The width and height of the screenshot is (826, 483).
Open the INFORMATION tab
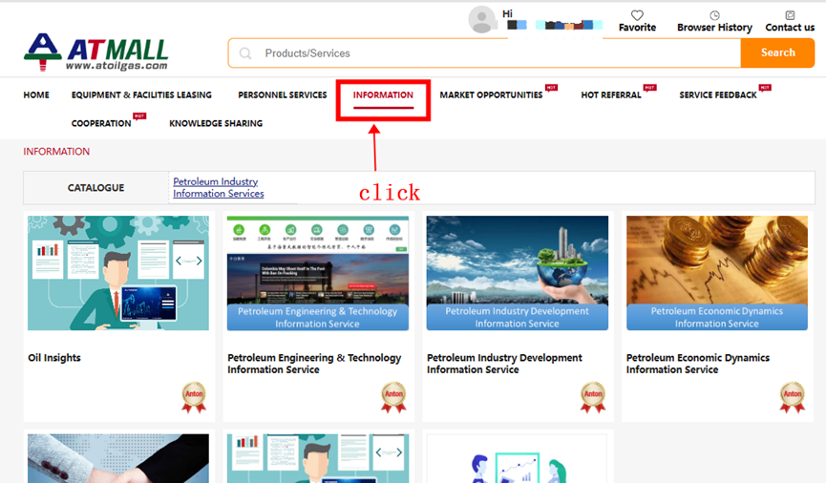(383, 95)
